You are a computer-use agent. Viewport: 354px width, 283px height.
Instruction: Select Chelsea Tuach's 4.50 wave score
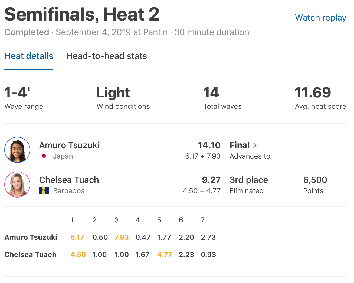click(x=78, y=255)
